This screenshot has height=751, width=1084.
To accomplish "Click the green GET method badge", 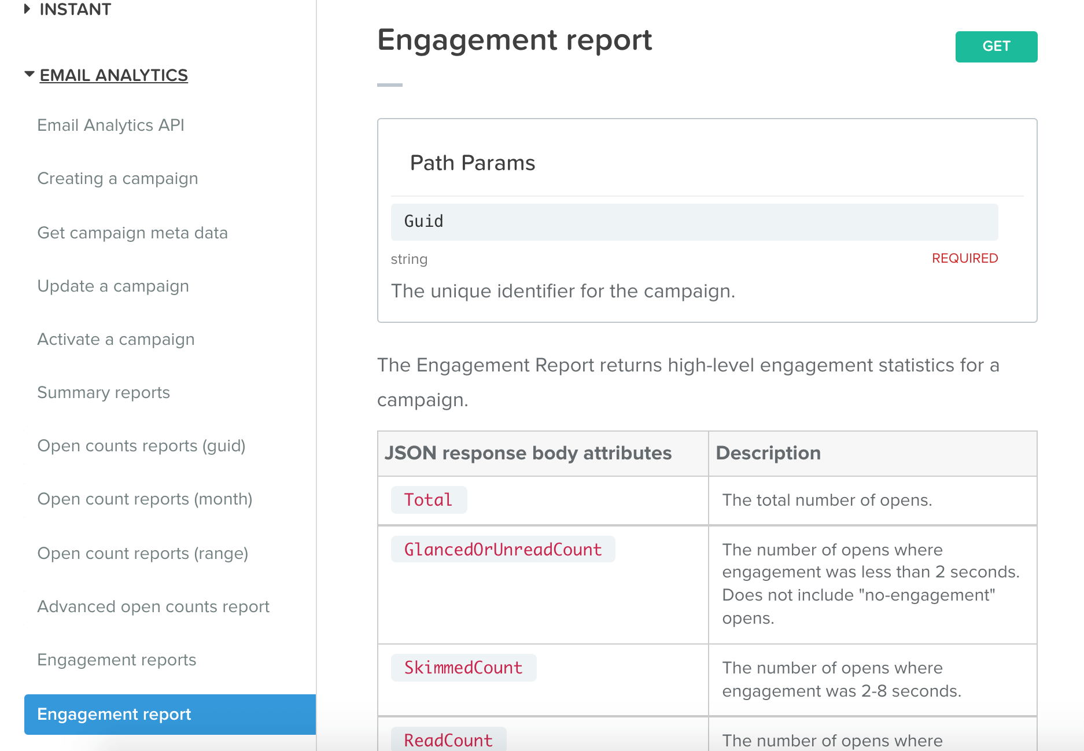I will pos(995,46).
